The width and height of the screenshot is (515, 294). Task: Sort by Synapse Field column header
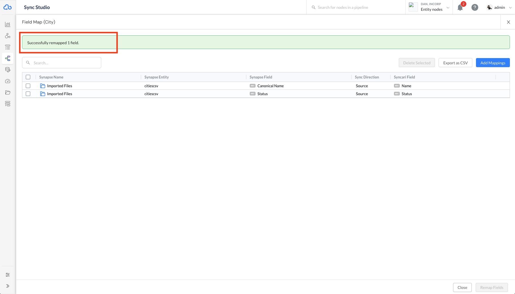pos(261,77)
